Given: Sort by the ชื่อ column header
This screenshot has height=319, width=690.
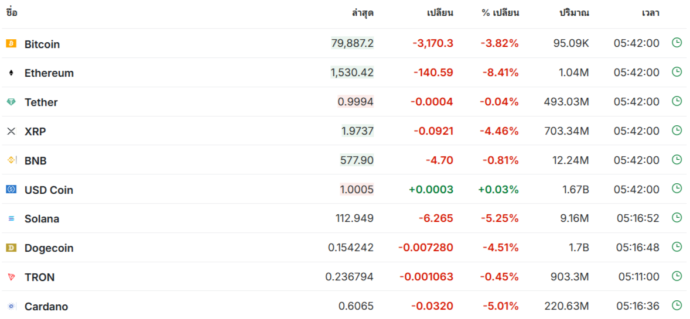Looking at the screenshot, I should (x=12, y=12).
